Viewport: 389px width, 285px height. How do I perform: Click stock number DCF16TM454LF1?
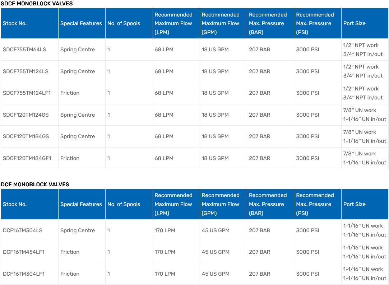click(x=24, y=252)
